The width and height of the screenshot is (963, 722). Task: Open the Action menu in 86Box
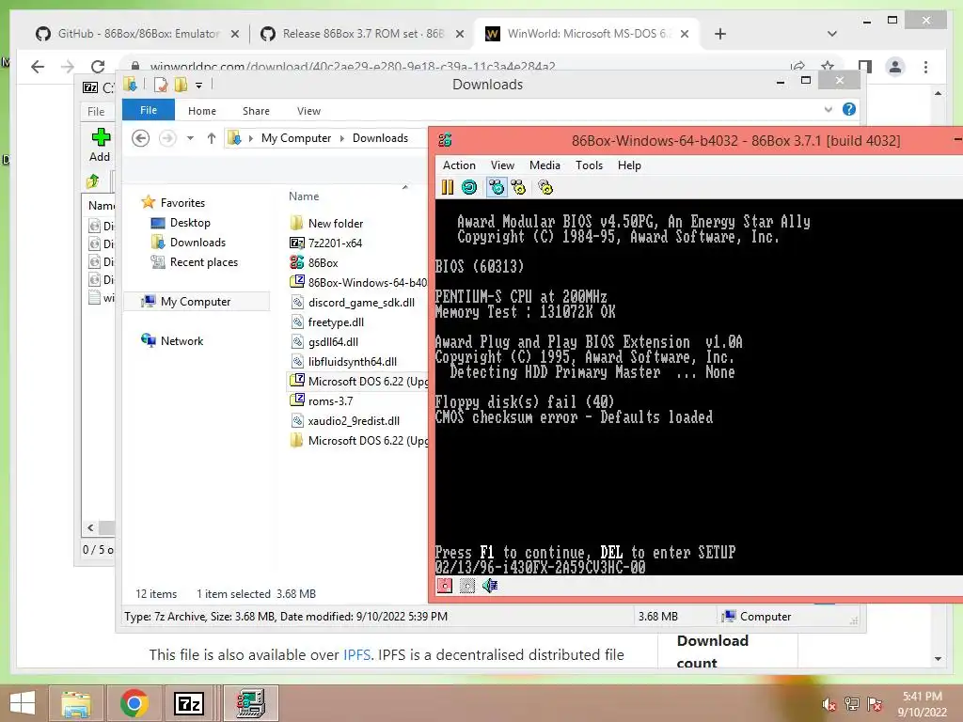(459, 165)
